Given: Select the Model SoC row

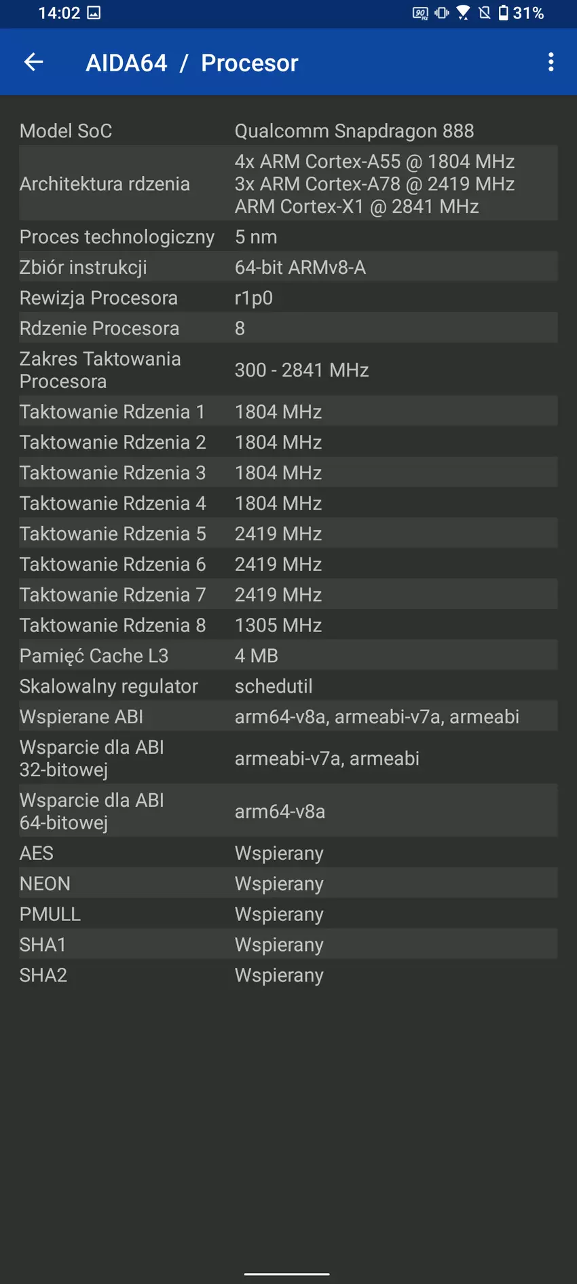Looking at the screenshot, I should point(288,131).
